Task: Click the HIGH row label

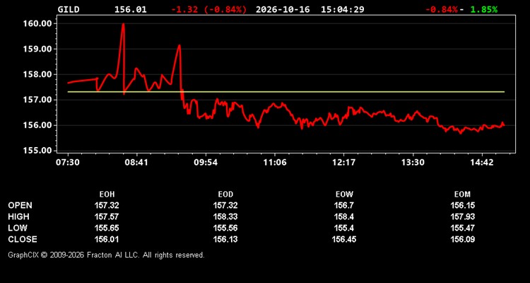Action: click(x=18, y=216)
